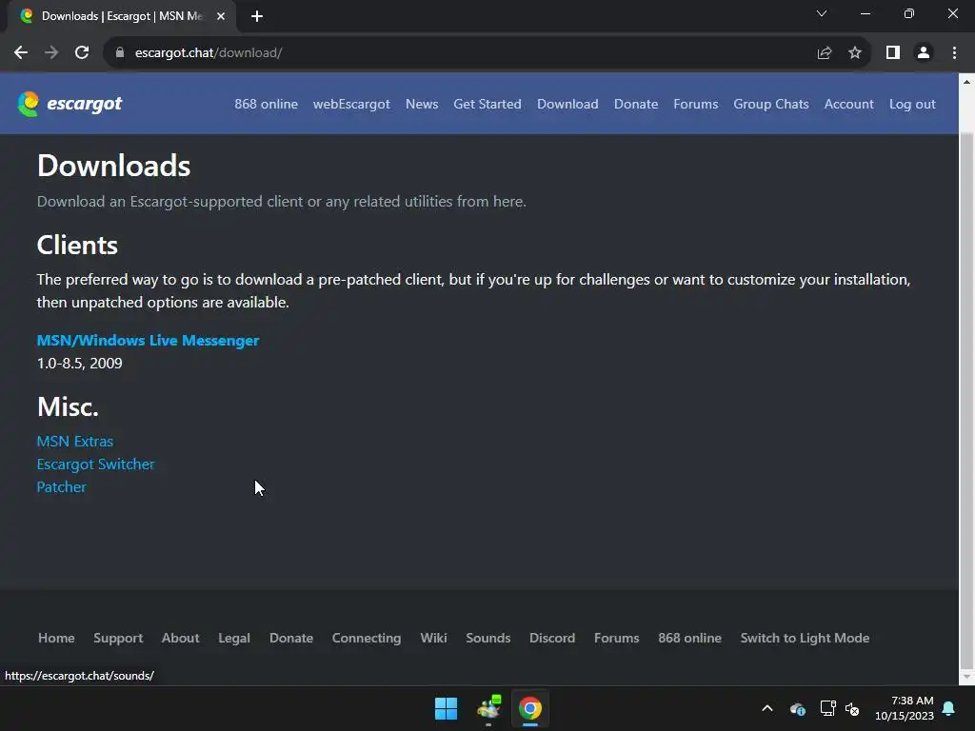Close the Downloads | Escargot tab
The width and height of the screenshot is (975, 731).
[x=221, y=16]
